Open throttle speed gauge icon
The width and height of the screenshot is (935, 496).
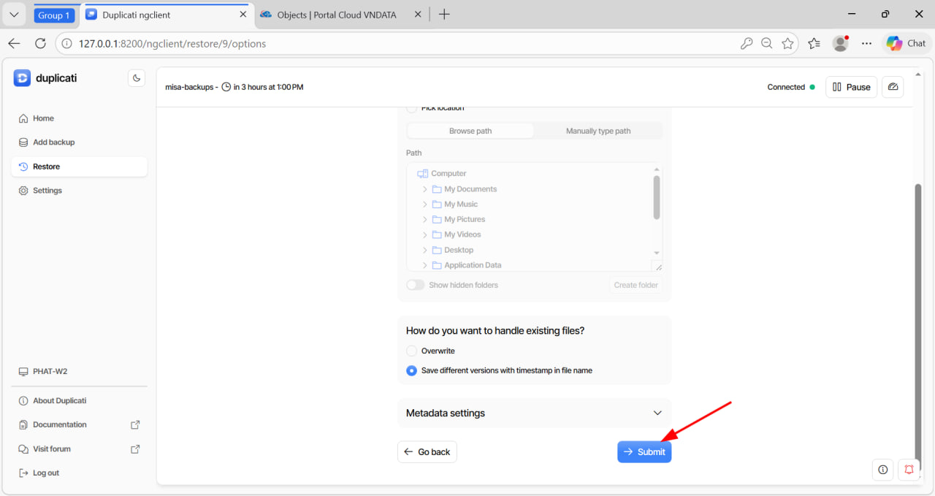[892, 87]
